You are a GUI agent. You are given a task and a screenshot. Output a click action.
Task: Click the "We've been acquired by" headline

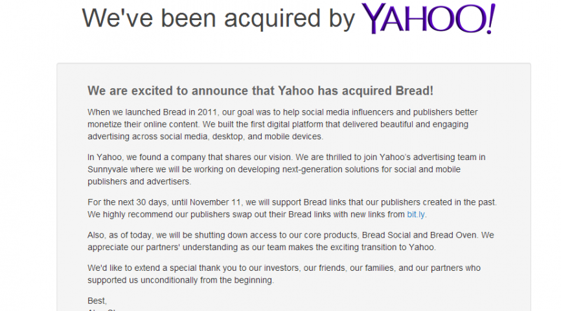pos(219,18)
